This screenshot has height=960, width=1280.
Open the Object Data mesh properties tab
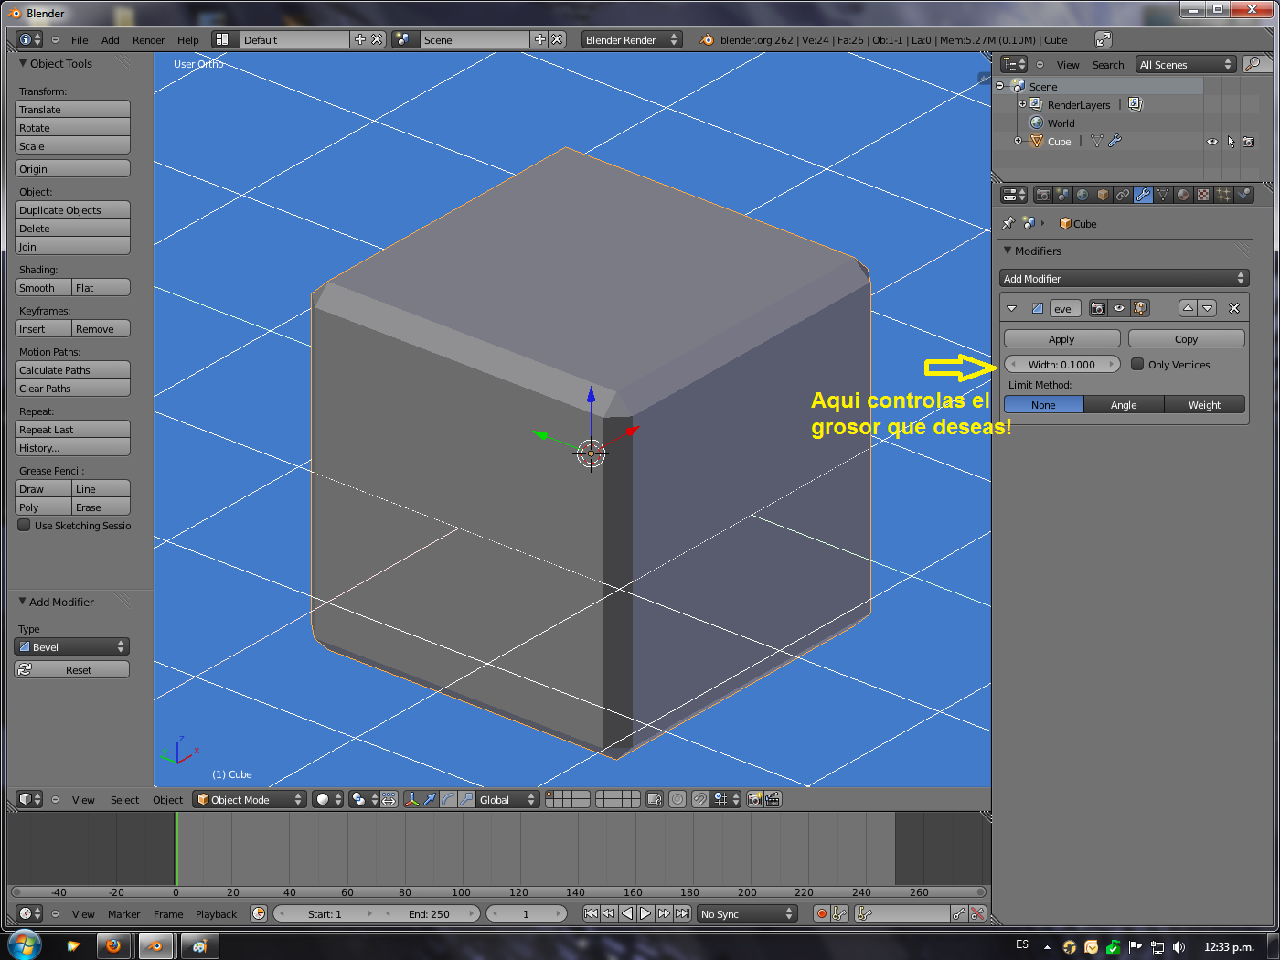(1163, 195)
